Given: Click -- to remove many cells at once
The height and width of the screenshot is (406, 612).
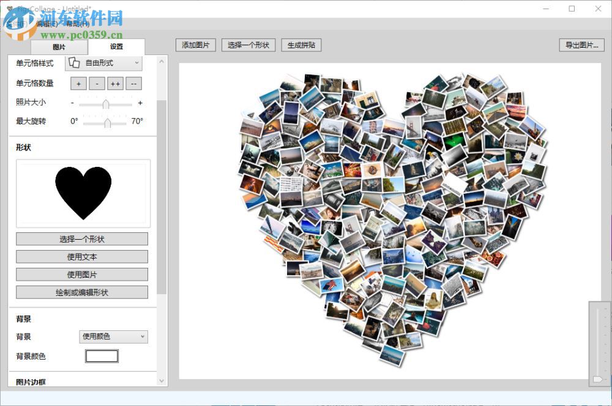Looking at the screenshot, I should [x=133, y=83].
